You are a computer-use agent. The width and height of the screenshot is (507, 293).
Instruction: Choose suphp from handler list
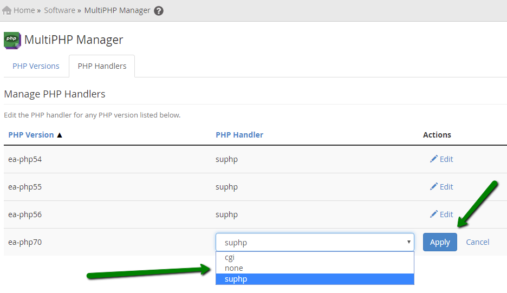315,279
